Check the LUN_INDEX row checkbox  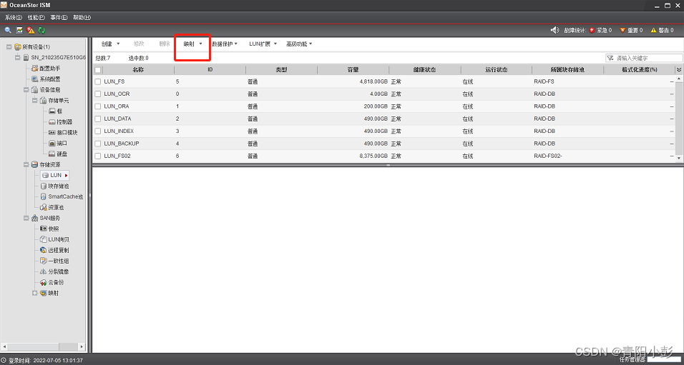[x=98, y=131]
